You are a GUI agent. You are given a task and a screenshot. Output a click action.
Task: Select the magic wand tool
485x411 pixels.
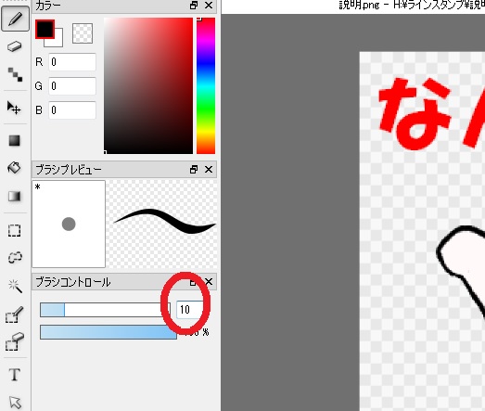pos(15,286)
